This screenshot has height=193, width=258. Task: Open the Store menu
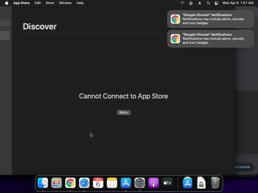click(50, 3)
